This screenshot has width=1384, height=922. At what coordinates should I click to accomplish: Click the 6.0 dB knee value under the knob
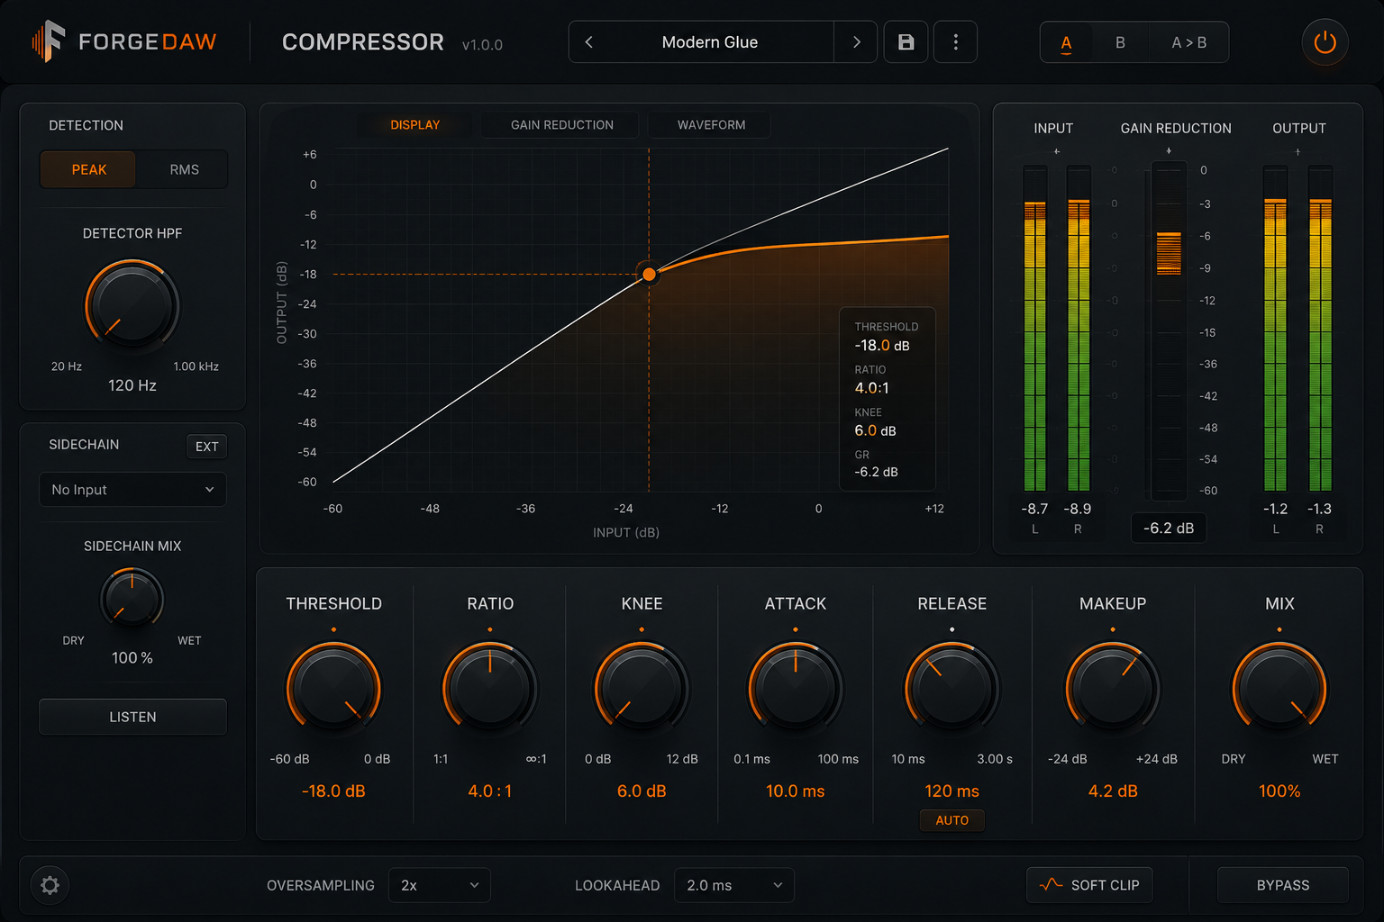642,791
